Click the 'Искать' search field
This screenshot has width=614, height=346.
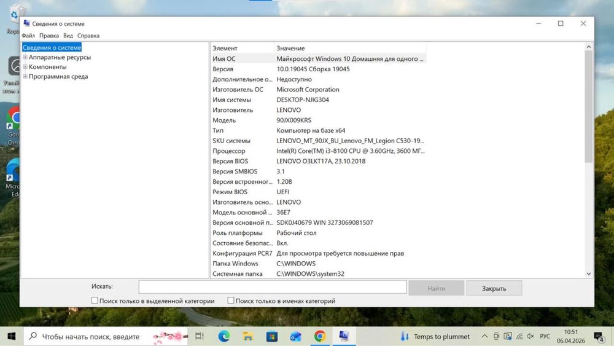click(273, 287)
